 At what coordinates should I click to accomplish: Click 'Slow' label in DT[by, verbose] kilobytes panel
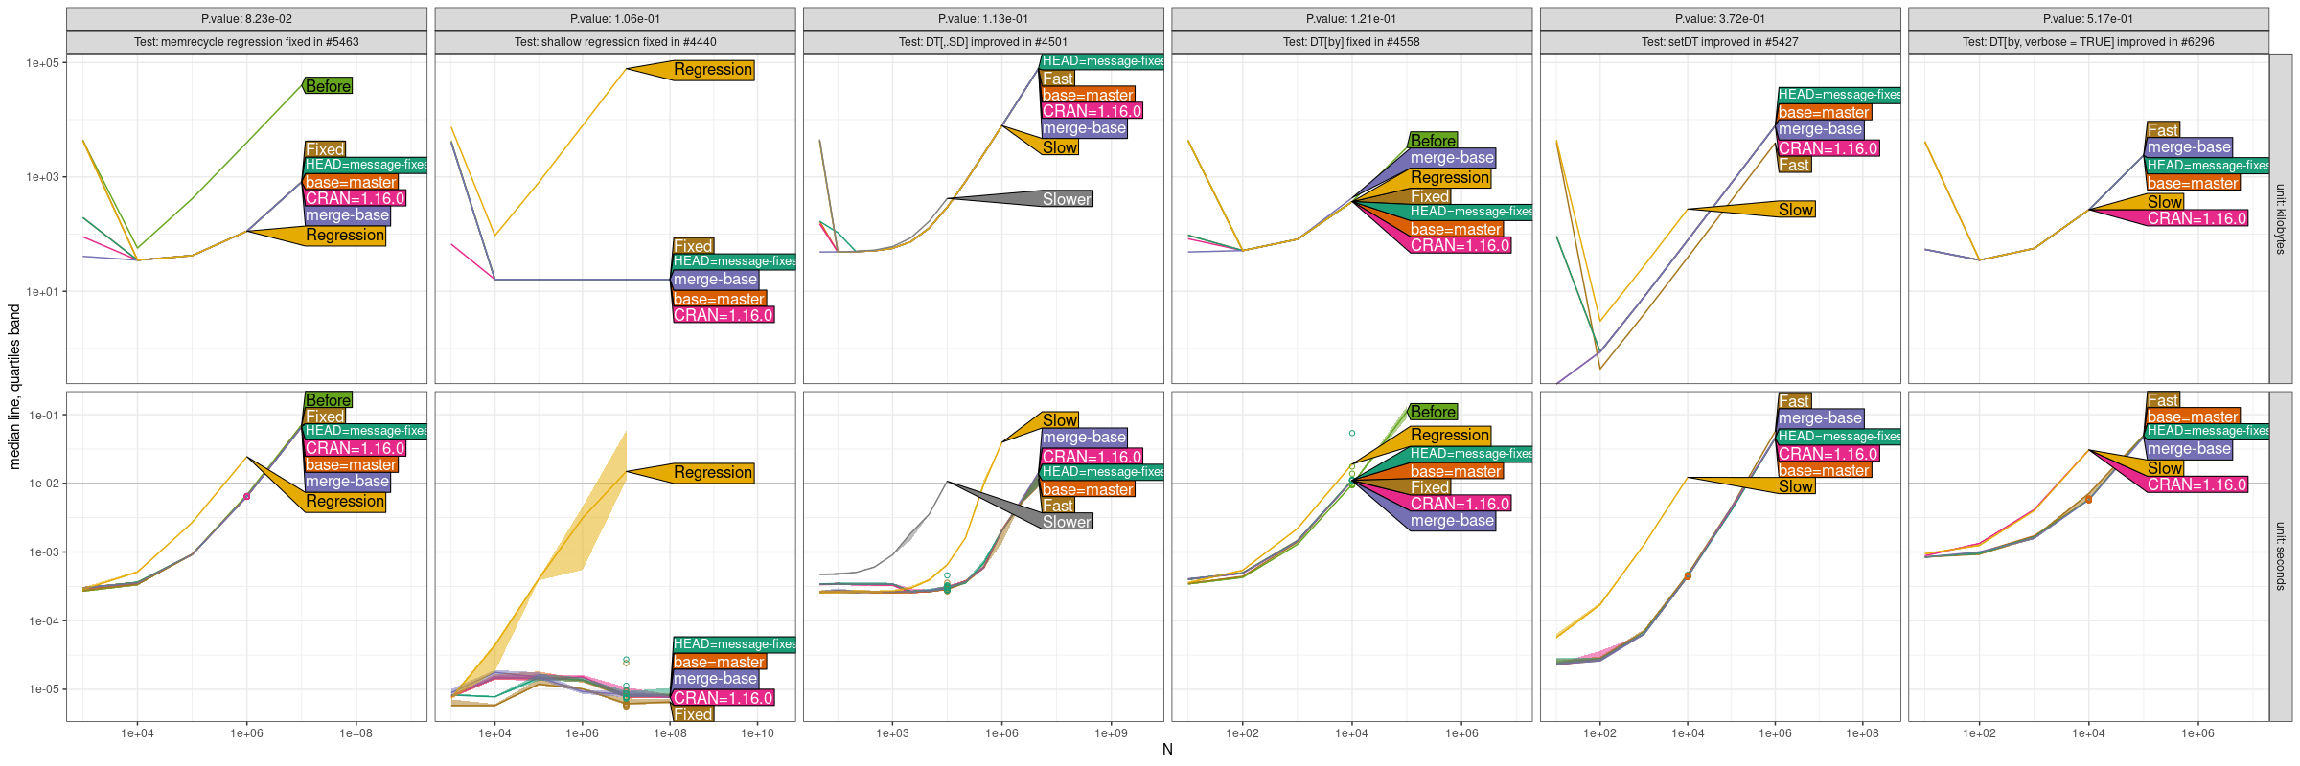tap(2165, 202)
